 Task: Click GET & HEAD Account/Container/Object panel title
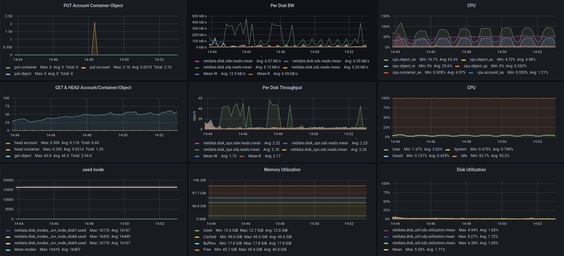tap(93, 88)
